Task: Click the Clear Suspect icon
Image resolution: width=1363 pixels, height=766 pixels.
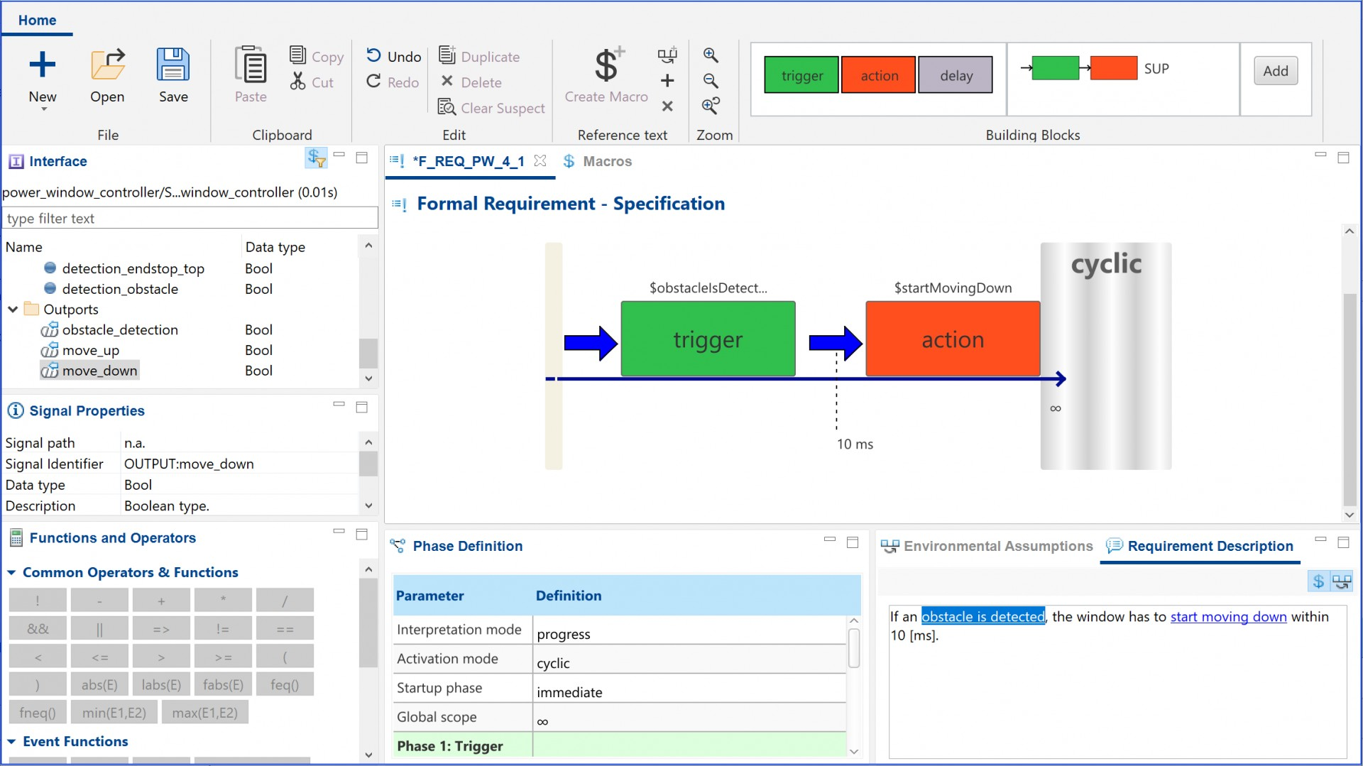Action: click(447, 107)
